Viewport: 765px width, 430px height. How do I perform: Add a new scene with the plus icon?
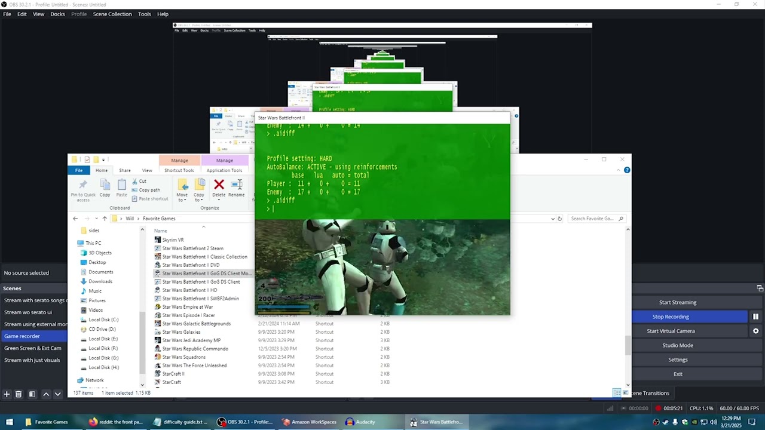7,394
